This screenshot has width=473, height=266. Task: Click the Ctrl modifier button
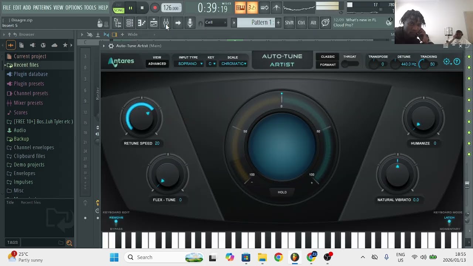(x=302, y=23)
